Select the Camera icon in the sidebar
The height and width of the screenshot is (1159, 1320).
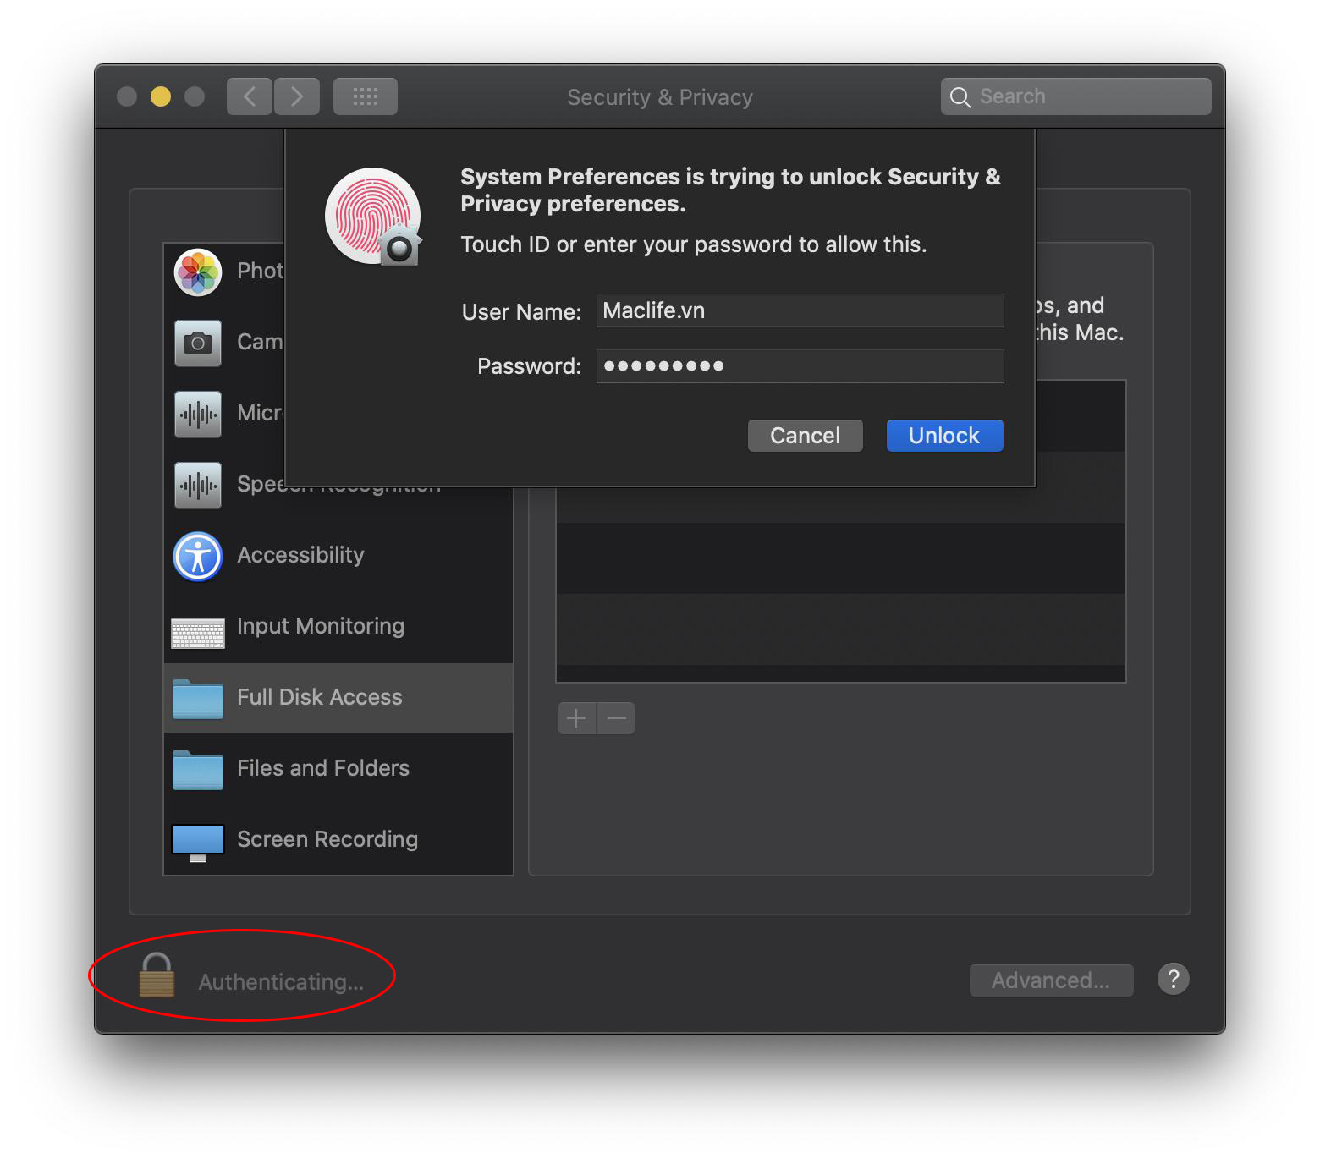197,342
